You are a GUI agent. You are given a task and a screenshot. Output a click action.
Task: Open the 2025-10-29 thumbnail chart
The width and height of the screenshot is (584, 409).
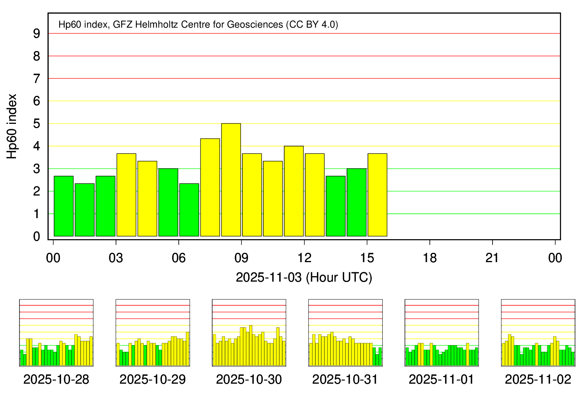(x=153, y=333)
